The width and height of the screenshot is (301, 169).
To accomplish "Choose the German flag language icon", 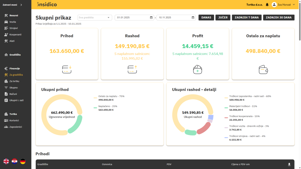I will coord(23,161).
